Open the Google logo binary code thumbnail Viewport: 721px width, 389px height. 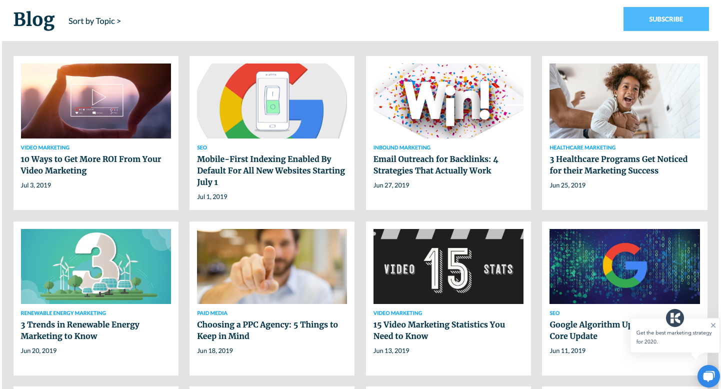(x=624, y=266)
